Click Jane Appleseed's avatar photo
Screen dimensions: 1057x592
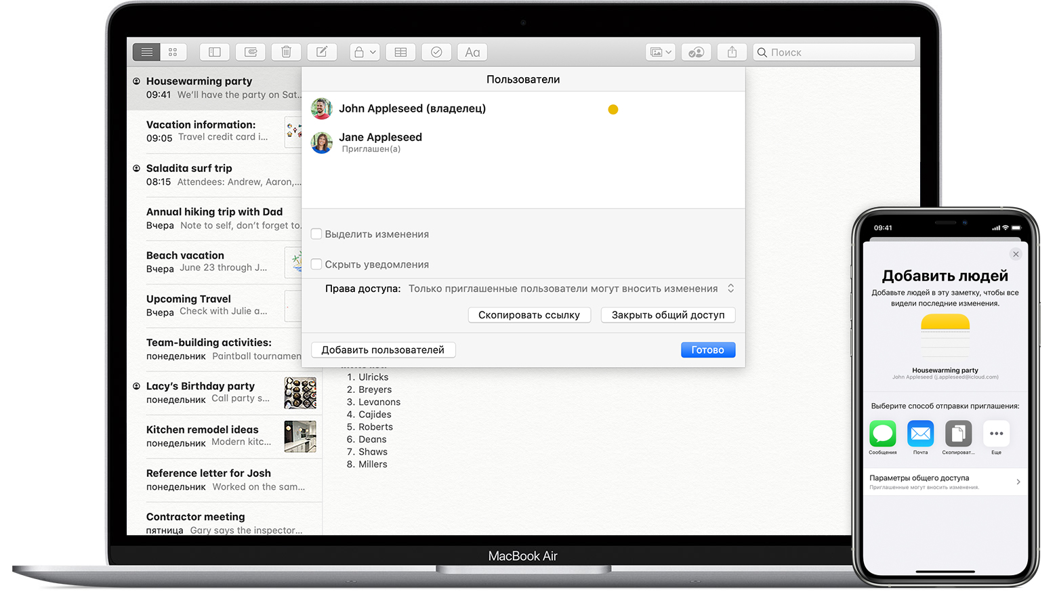coord(322,142)
